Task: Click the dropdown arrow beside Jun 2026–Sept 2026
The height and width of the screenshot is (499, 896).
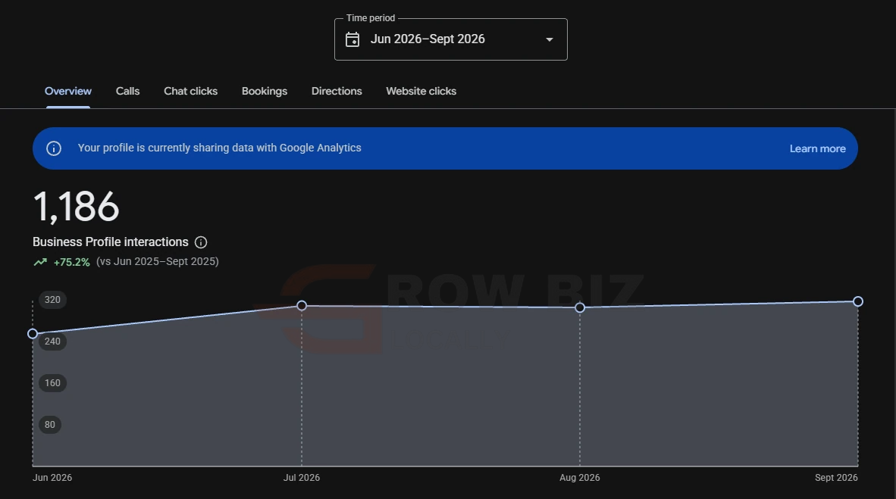Action: 549,39
